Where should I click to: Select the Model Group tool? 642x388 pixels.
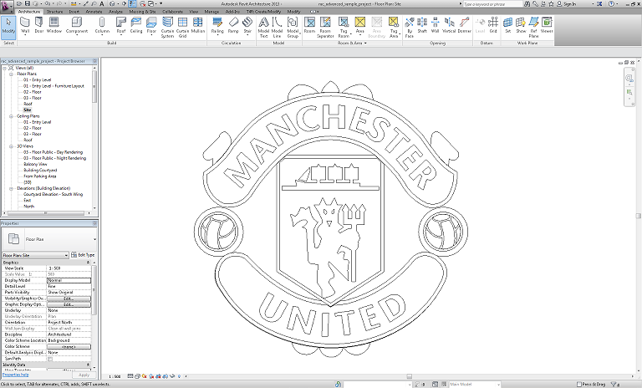pyautogui.click(x=293, y=28)
